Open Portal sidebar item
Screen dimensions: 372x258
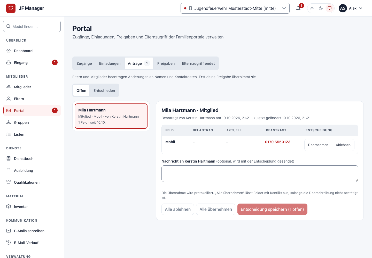[x=32, y=111]
